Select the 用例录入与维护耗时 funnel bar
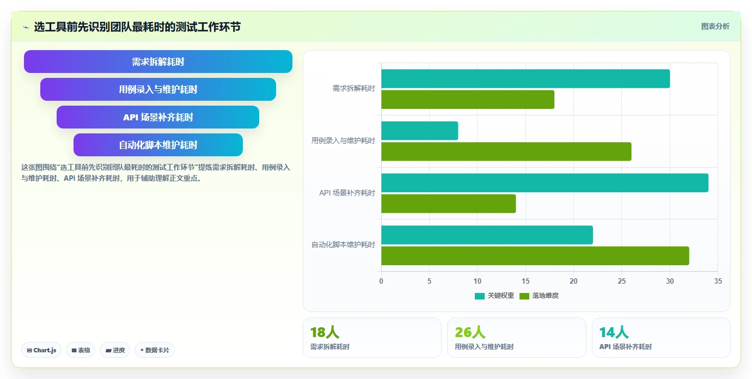 [x=158, y=89]
